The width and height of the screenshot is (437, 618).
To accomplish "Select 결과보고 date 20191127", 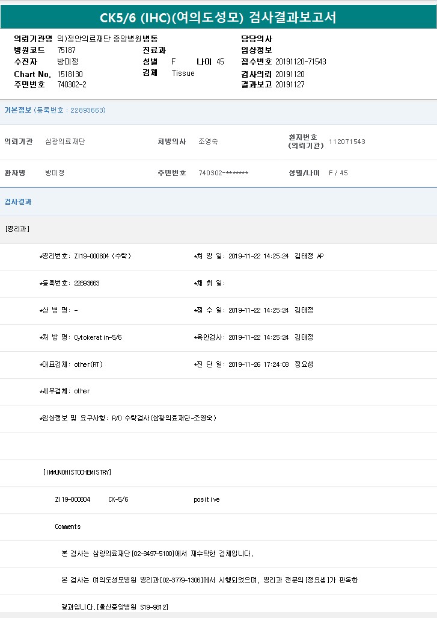I will coord(290,85).
